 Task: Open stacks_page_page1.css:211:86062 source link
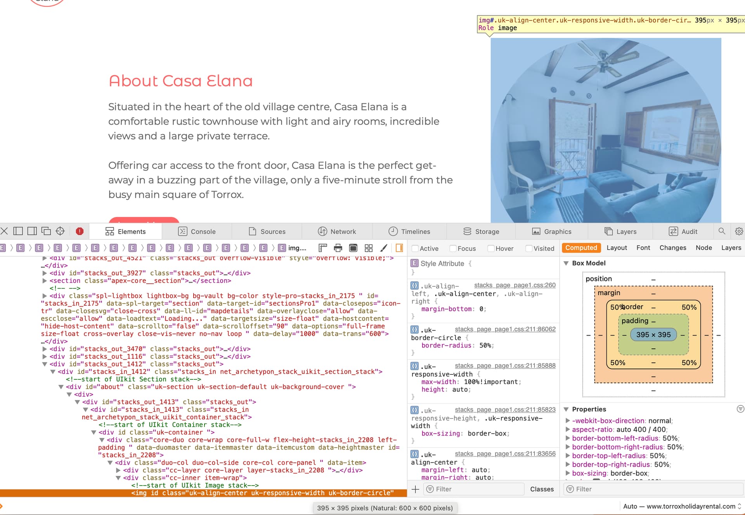pos(505,329)
